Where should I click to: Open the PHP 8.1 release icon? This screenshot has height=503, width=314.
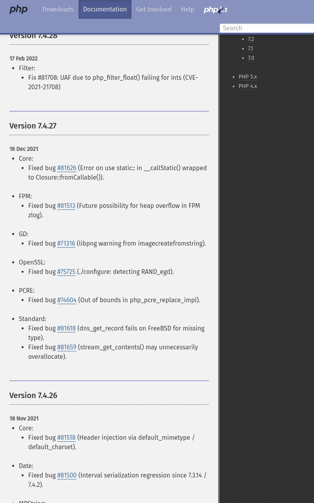(x=215, y=10)
